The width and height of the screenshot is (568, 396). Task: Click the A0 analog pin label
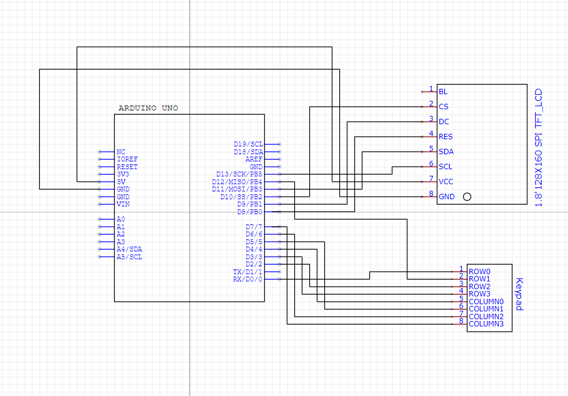[121, 220]
